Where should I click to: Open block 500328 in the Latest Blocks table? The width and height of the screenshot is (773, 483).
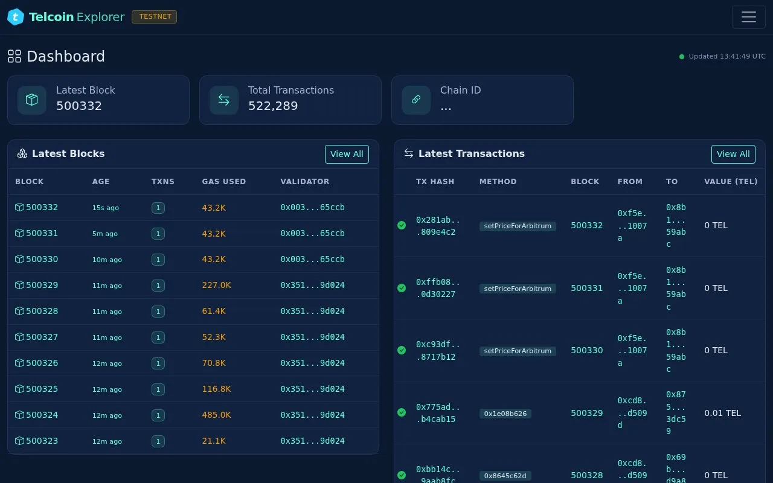42,312
